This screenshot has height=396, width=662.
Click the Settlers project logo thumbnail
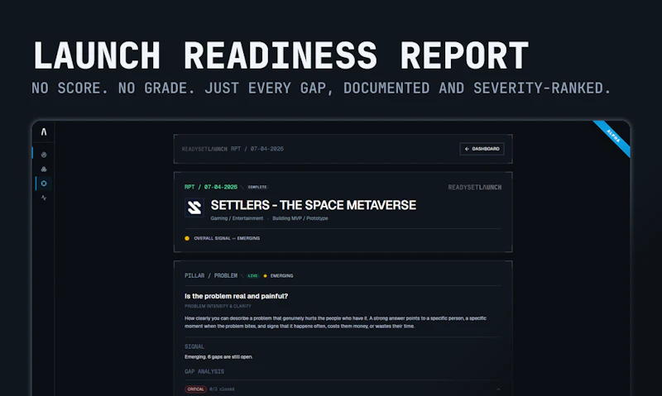(194, 208)
